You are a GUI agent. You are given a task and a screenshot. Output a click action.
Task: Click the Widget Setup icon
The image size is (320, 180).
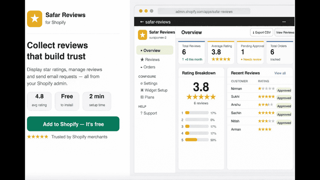tap(142, 90)
